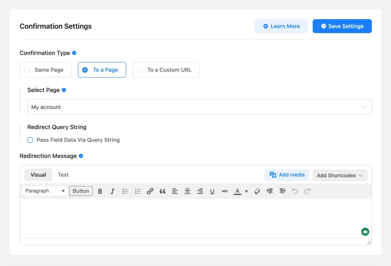Align text to the center
Viewport: 391px width, 266px height.
[x=187, y=191]
